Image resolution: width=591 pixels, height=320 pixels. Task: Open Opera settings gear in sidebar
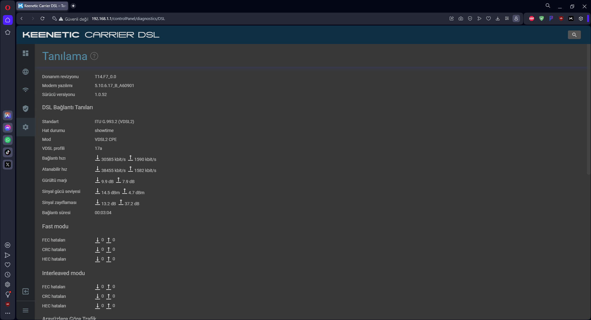pyautogui.click(x=8, y=285)
